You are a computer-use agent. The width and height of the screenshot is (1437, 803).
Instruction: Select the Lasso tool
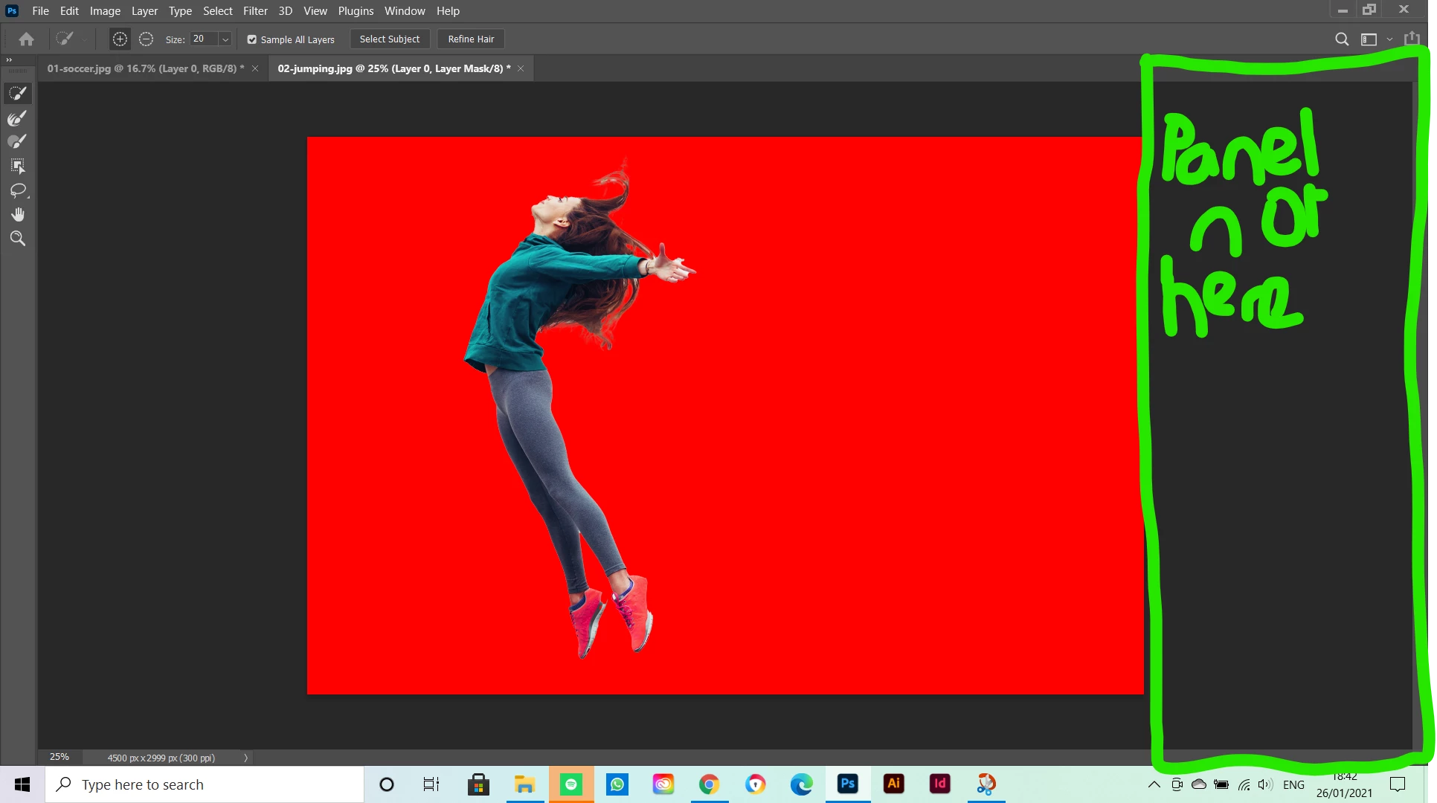point(18,190)
